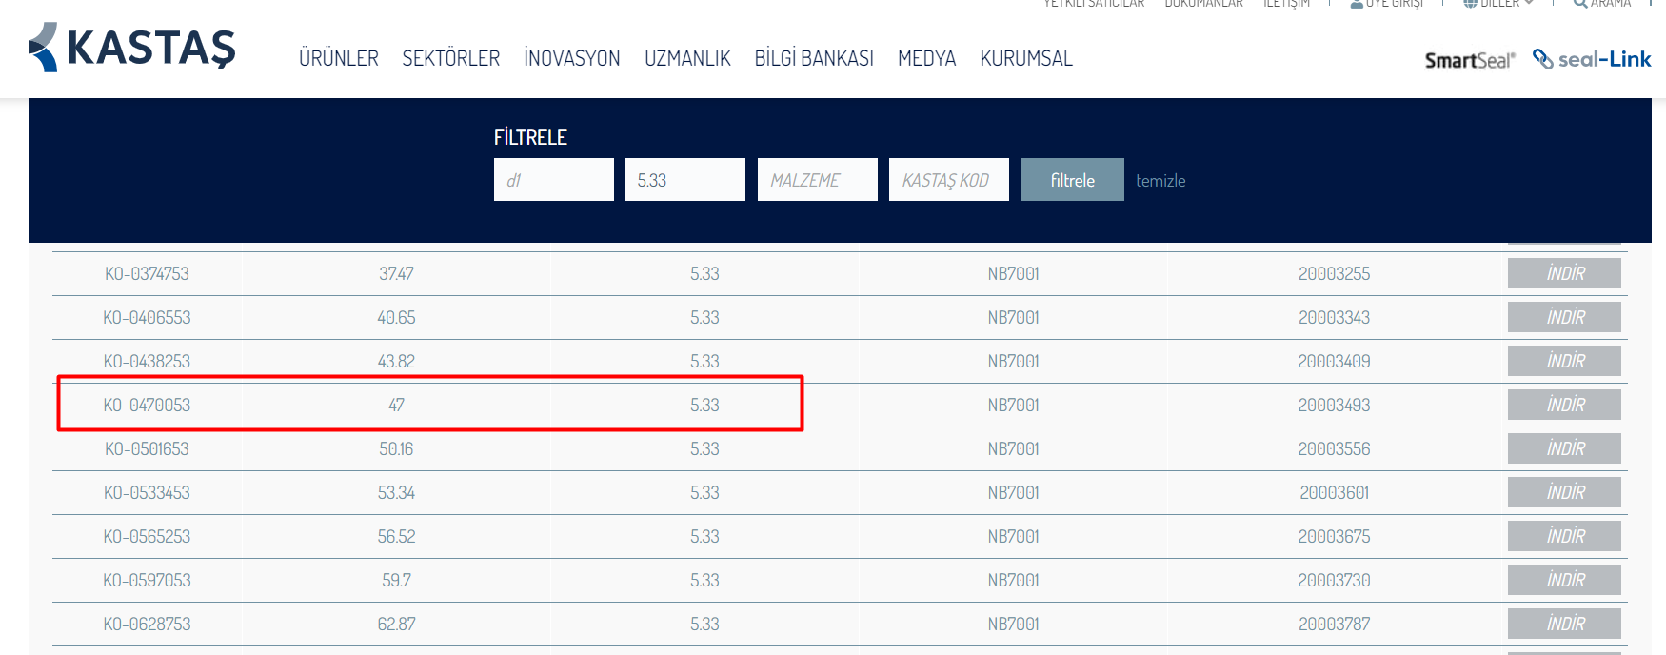Screen dimensions: 1666x655
Task: Click the globe icon beside DİLLER
Action: [x=1470, y=4]
